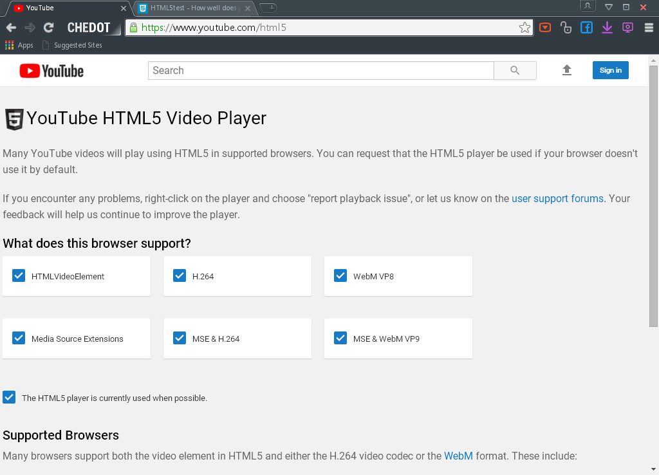Uncheck the WebM VP8 checkbox
659x475 pixels.
pos(340,275)
